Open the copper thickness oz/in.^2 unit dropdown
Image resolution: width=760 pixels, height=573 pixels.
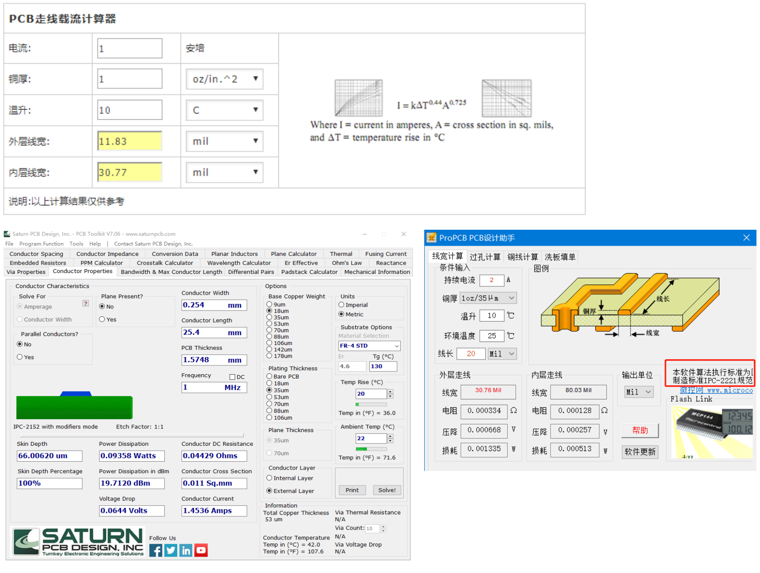click(x=224, y=79)
